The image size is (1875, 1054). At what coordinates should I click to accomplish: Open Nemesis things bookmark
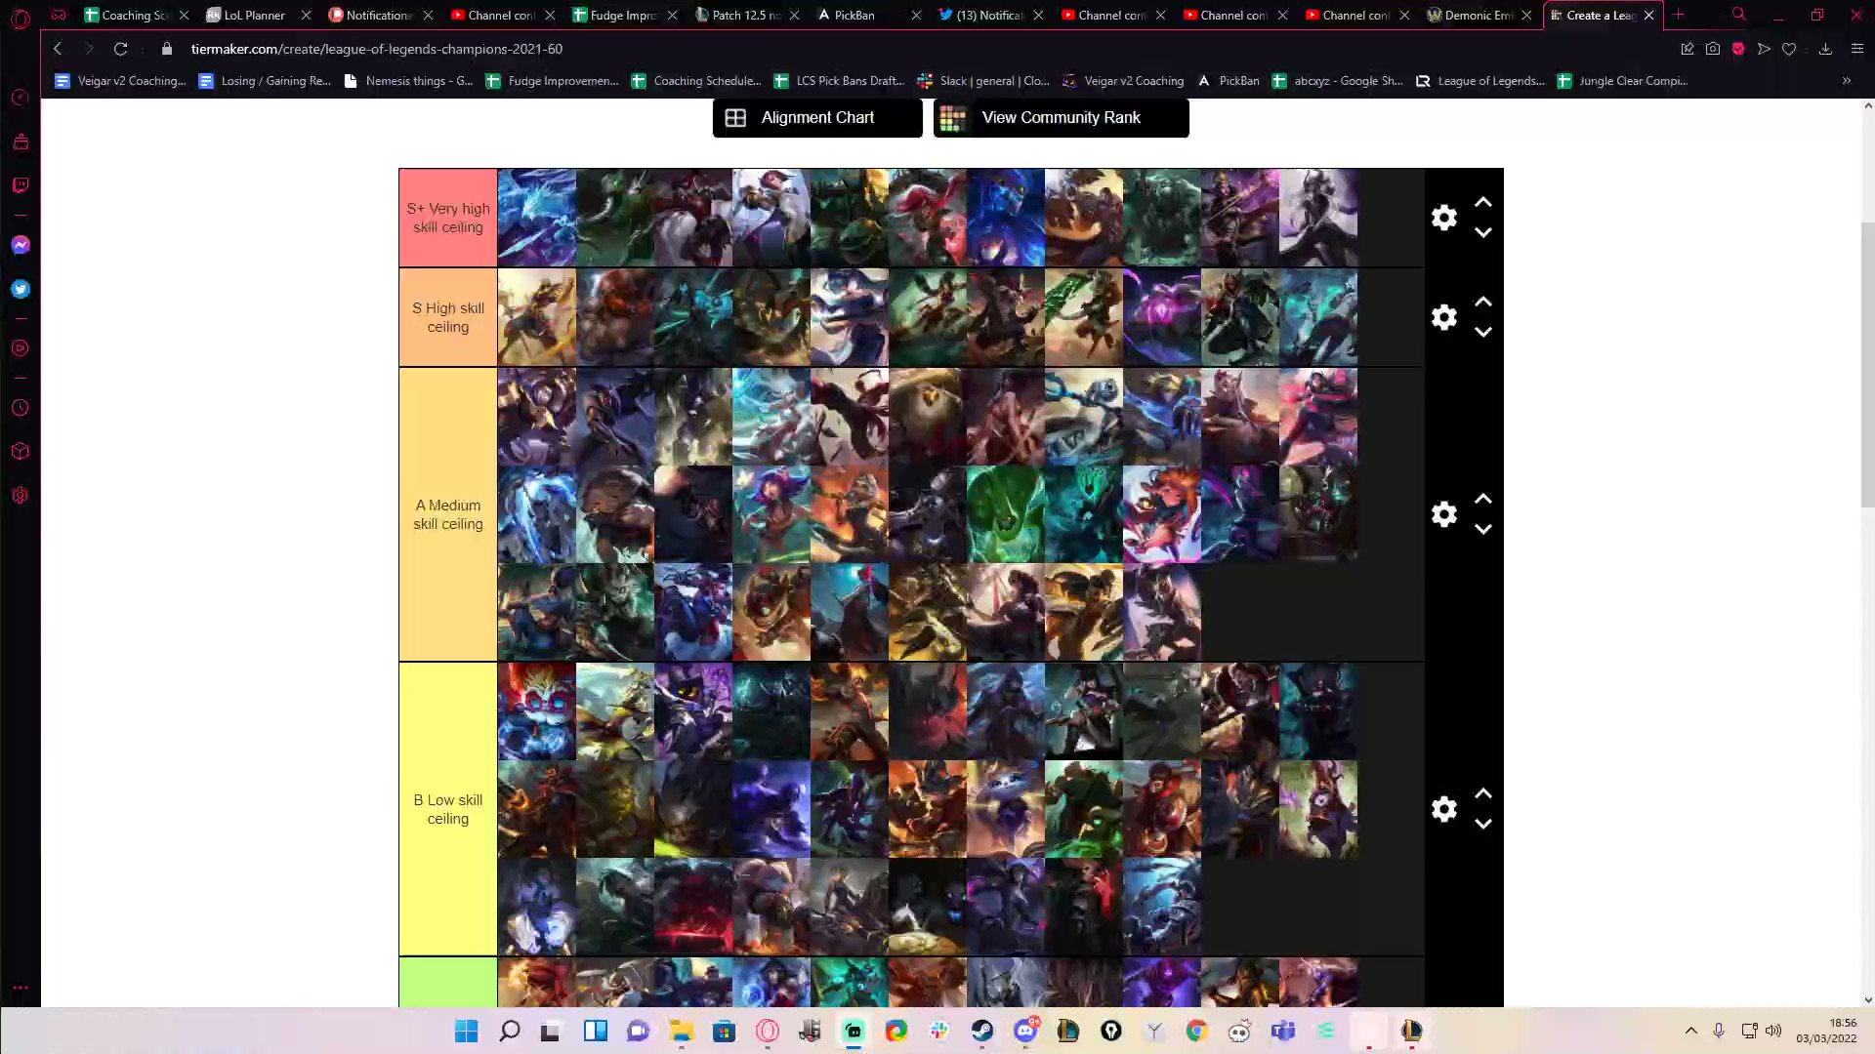coord(408,81)
